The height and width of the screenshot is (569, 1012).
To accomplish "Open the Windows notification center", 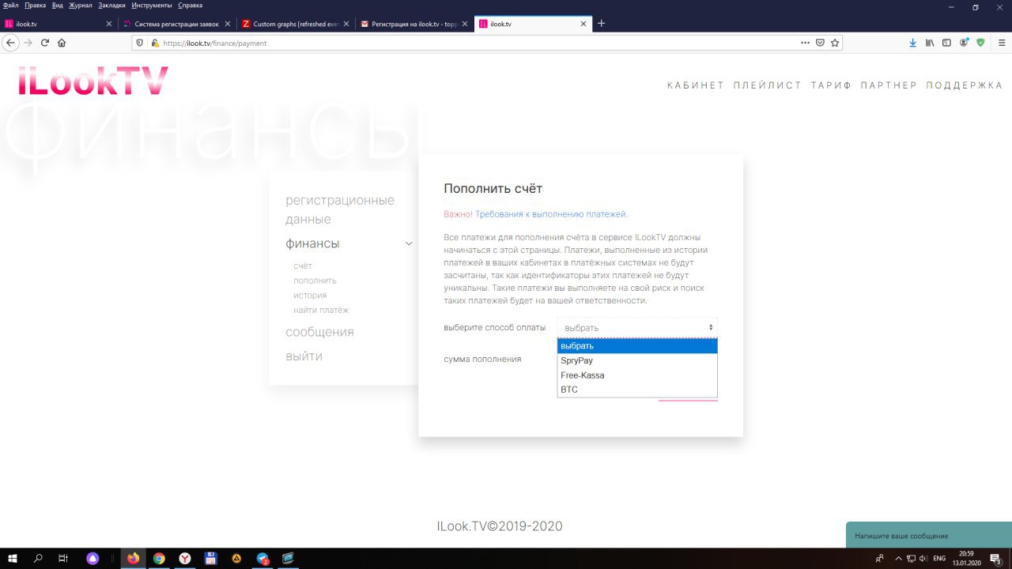I will [995, 558].
